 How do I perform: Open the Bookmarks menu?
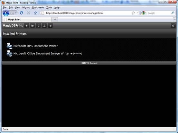(x=38, y=8)
